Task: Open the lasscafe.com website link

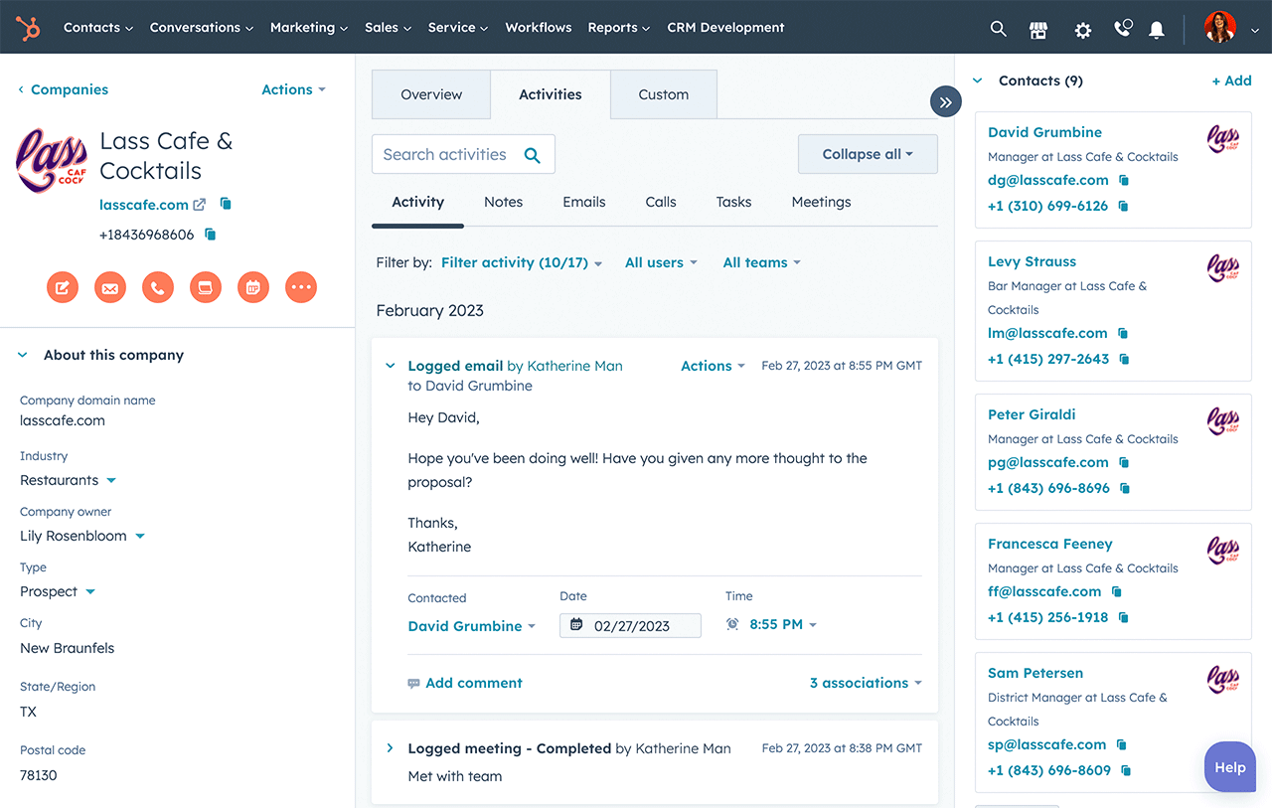Action: 144,204
